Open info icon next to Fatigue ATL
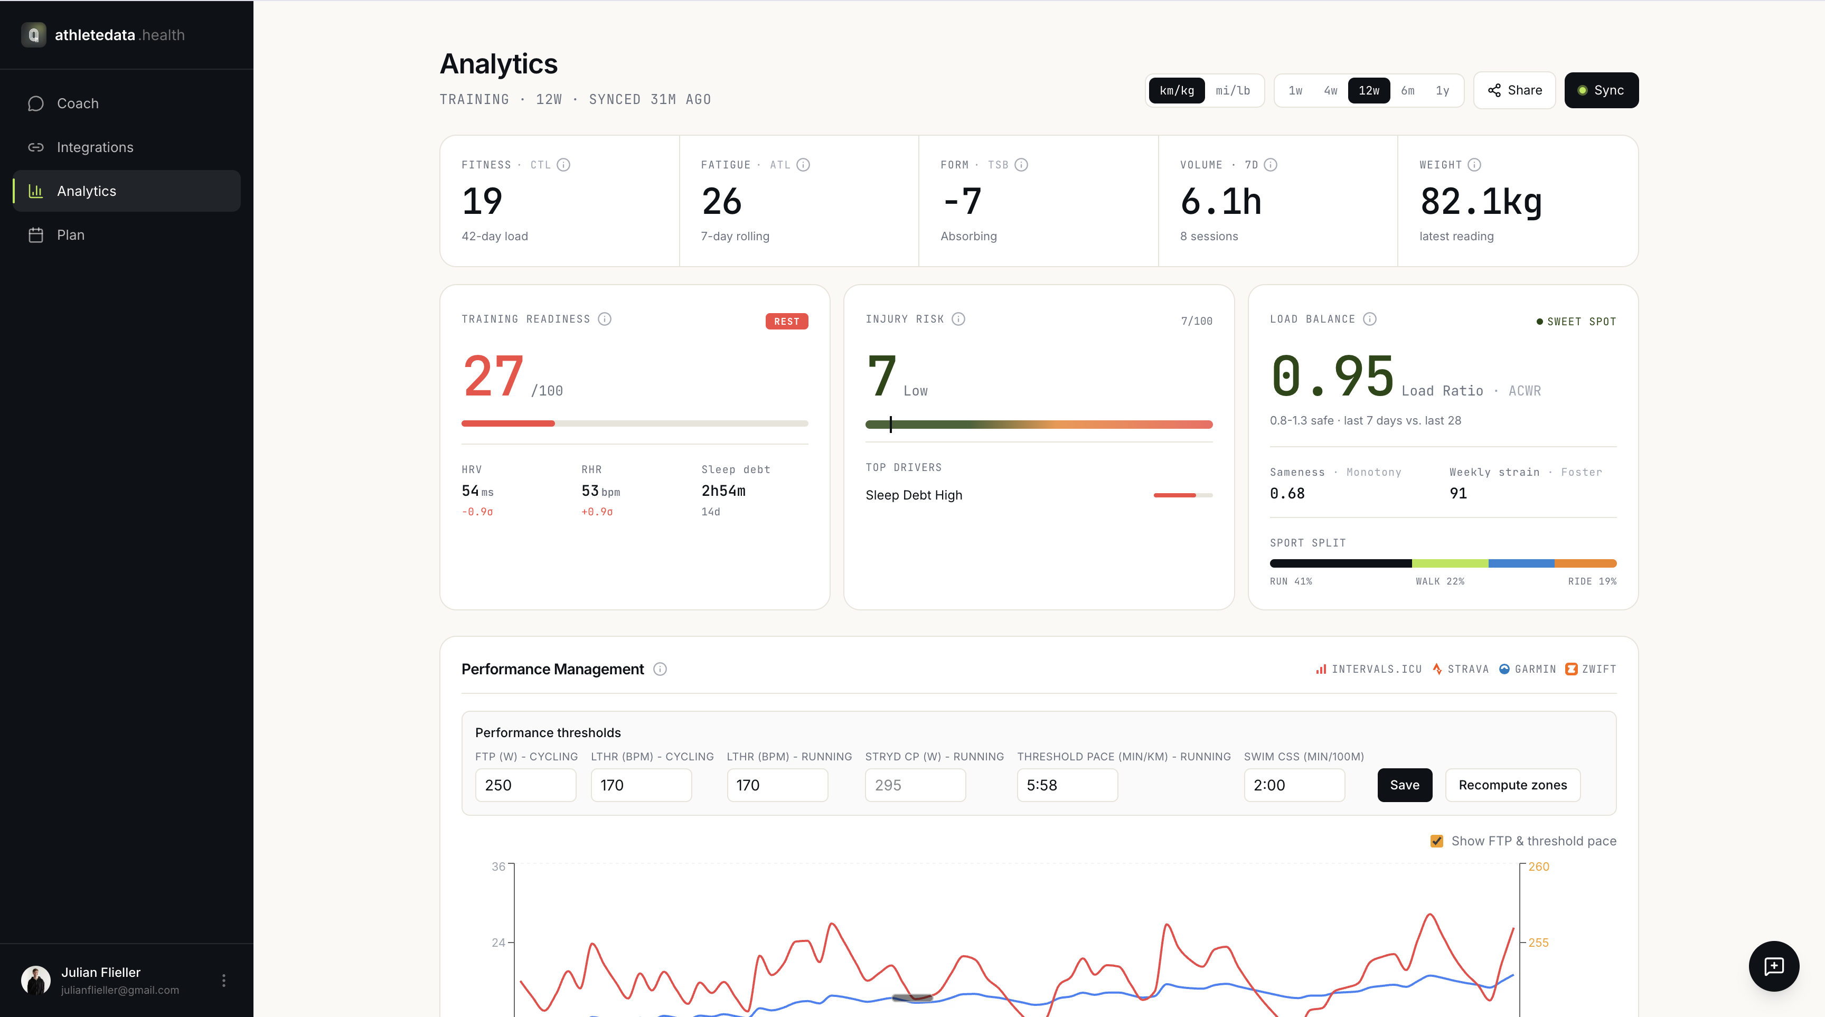This screenshot has width=1825, height=1017. (803, 165)
